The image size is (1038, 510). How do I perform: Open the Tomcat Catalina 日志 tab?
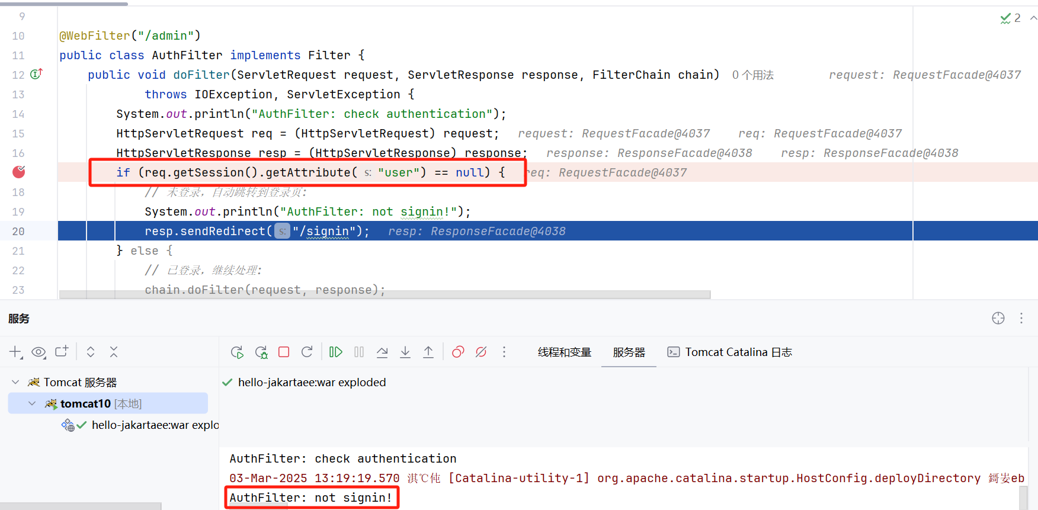point(730,352)
